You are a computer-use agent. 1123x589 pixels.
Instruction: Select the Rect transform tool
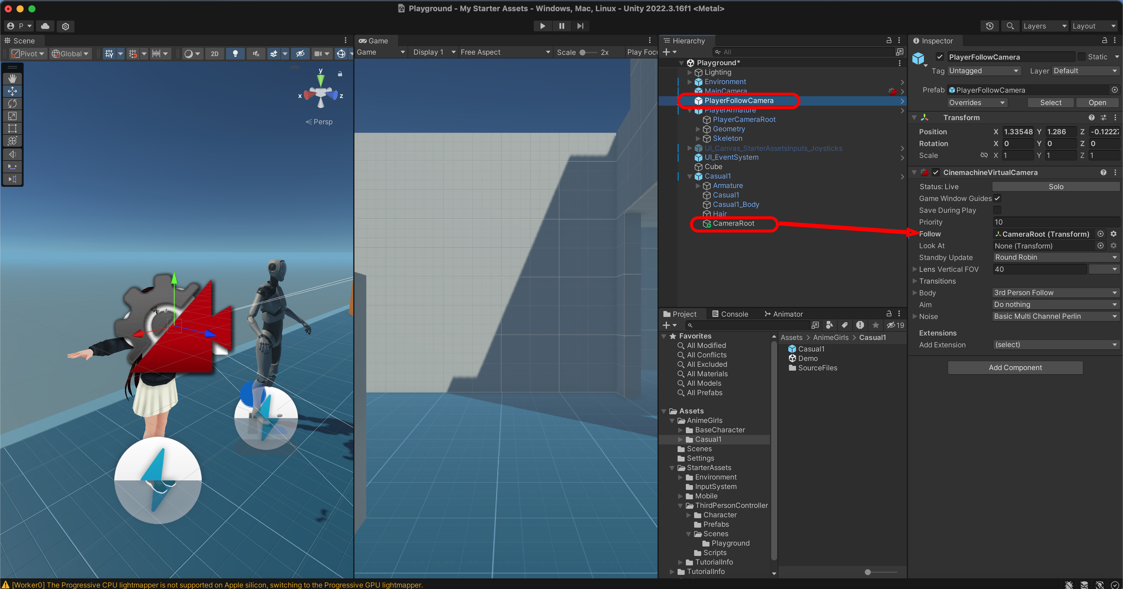[12, 129]
